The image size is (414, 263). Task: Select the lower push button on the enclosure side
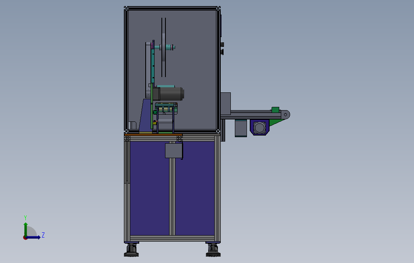coord(222,52)
